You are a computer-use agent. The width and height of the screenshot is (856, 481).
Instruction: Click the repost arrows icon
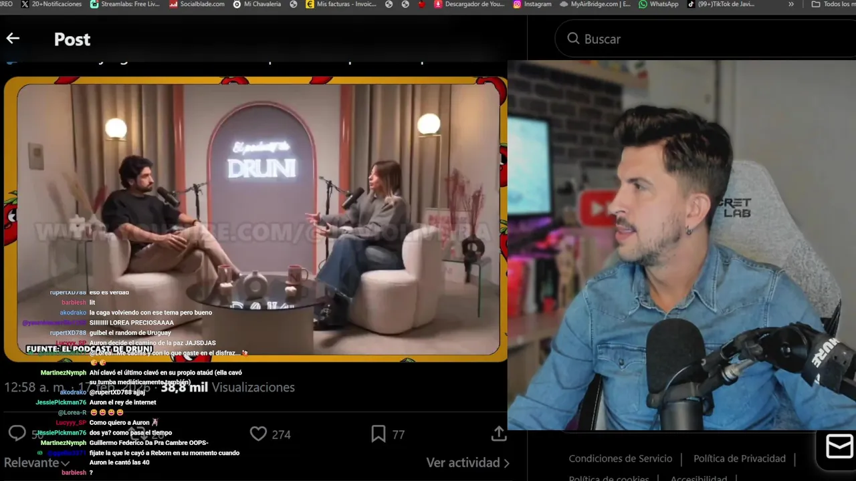coord(138,434)
